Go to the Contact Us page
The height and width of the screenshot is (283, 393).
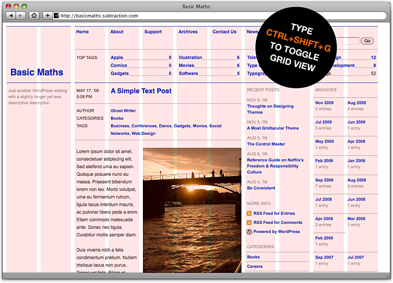coord(224,32)
